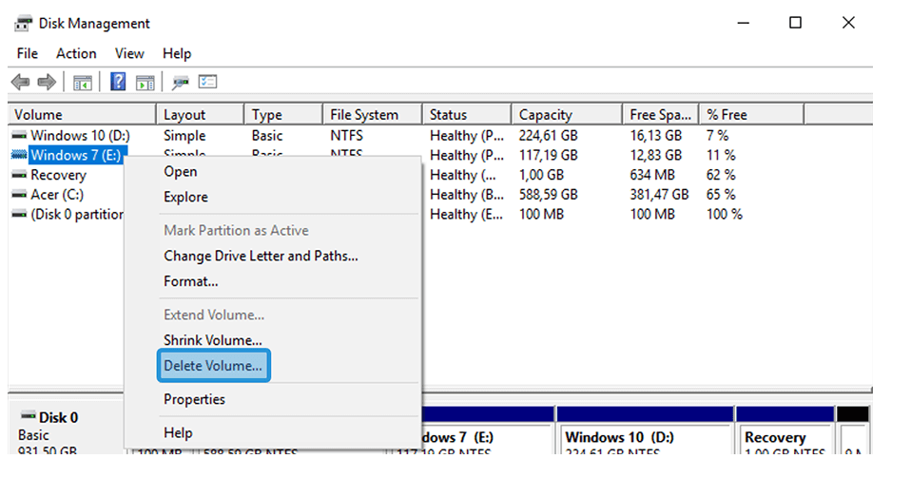This screenshot has height=478, width=911.
Task: Click the drive icon beside Windows 10 (D:)
Action: [19, 135]
